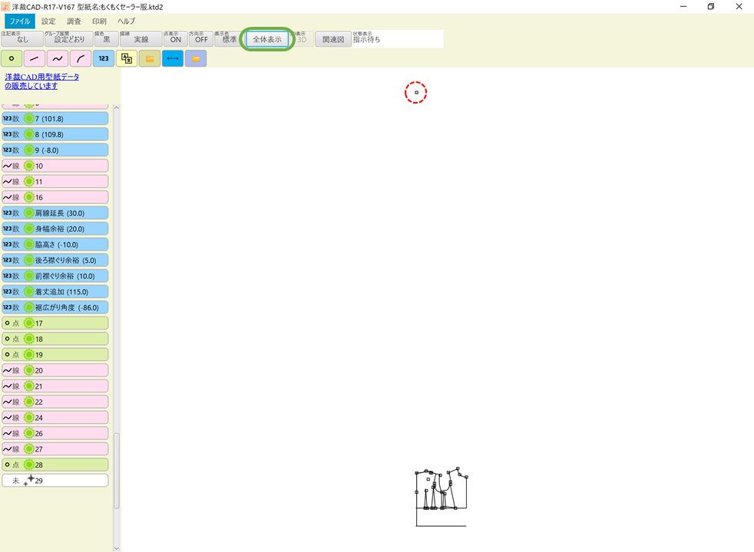Select the straight line drawing tool
This screenshot has width=754, height=552.
(x=34, y=58)
